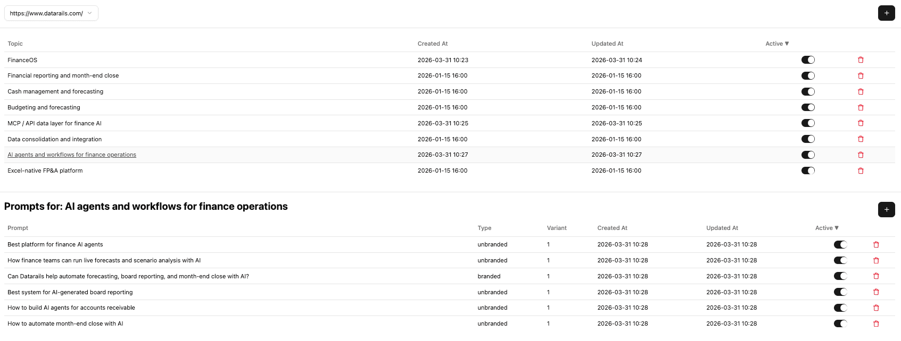Select prompt text Can Datarails help automate forecasting
901x341 pixels.
[128, 276]
